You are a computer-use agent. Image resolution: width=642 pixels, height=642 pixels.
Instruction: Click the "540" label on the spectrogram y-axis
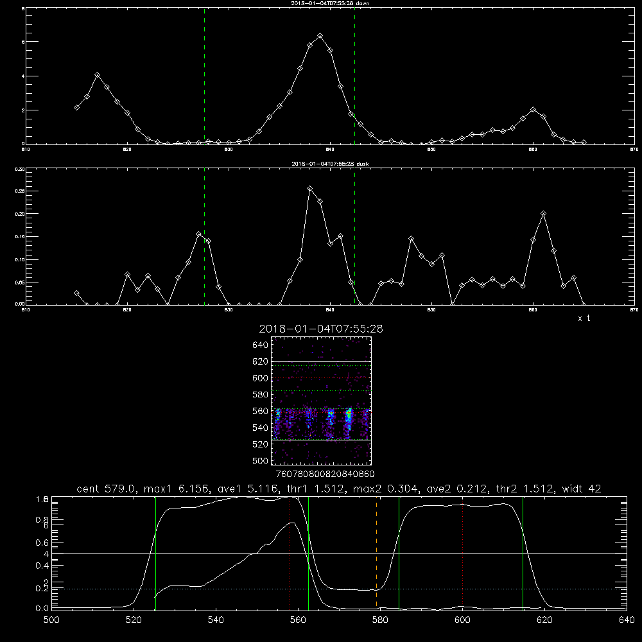pyautogui.click(x=261, y=428)
